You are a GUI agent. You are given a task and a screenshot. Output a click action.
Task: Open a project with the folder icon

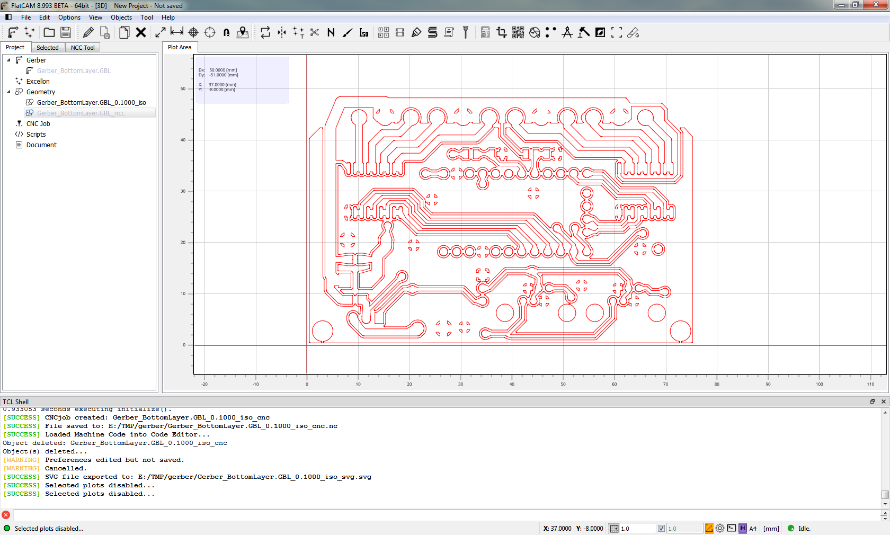(49, 32)
